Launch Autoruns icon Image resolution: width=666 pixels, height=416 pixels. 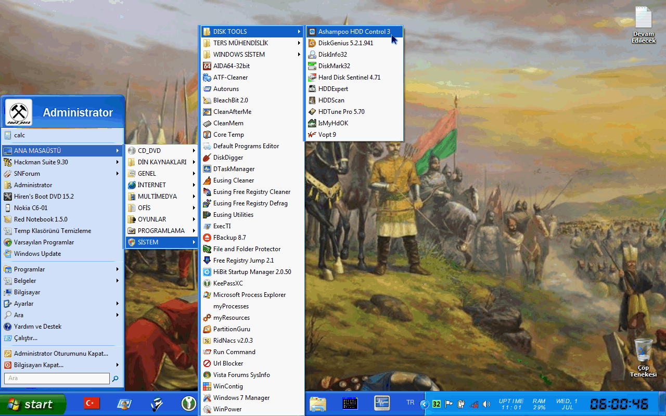[x=207, y=89]
